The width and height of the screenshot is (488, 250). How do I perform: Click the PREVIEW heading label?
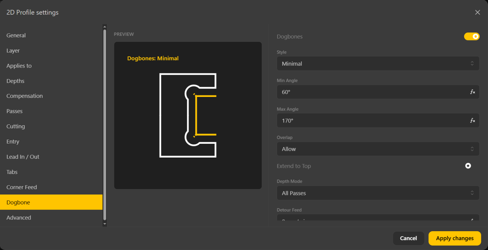[x=124, y=34]
